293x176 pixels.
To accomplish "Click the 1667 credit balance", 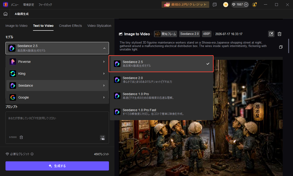I will tap(239, 4).
